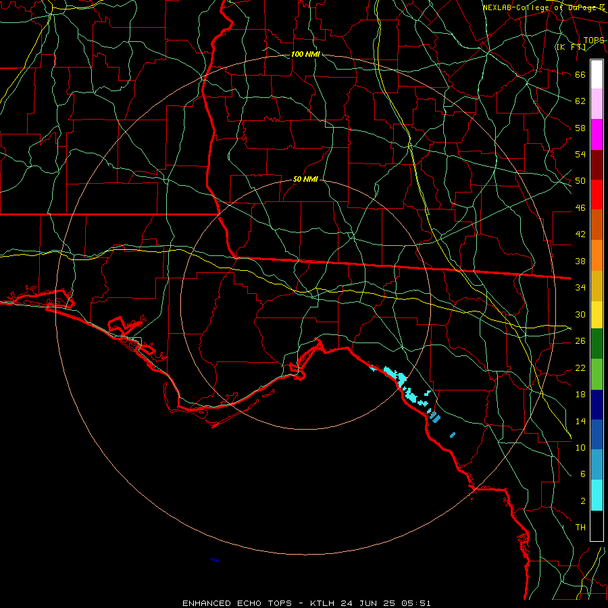The image size is (608, 608).
Task: Click the medium blue 18 kft swatch
Action: point(597,434)
